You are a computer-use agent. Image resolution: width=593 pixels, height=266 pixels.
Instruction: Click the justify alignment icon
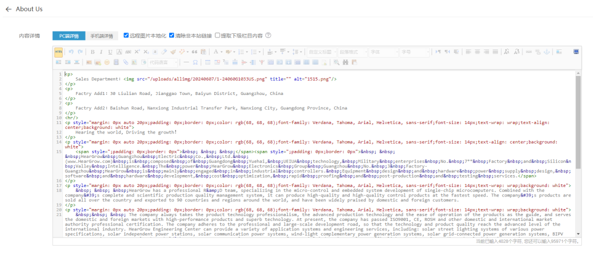[496, 52]
